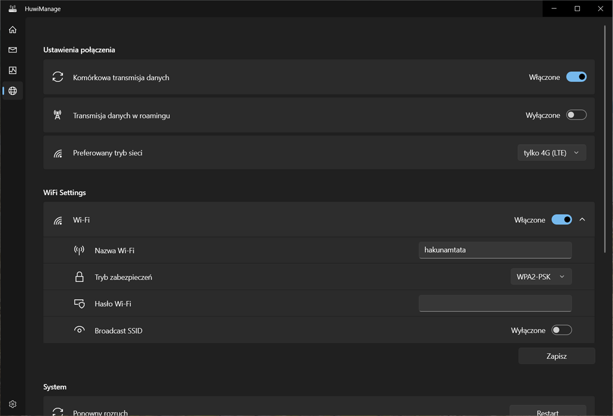Select the globe Network section icon
613x416 pixels.
12,90
